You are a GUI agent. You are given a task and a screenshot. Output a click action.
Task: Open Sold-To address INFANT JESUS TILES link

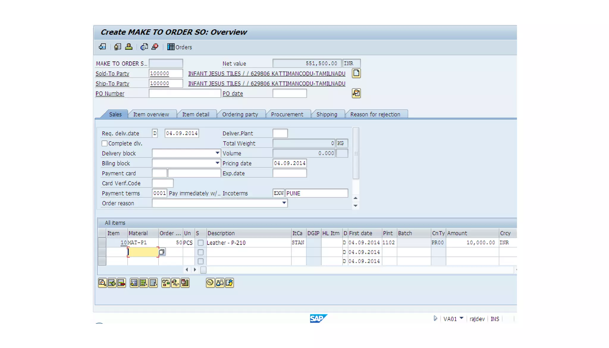tap(267, 73)
